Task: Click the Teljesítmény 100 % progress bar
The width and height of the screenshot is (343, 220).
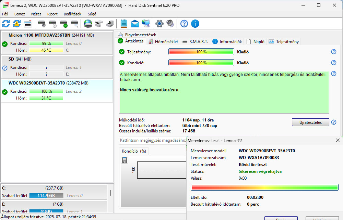Action: click(x=201, y=52)
